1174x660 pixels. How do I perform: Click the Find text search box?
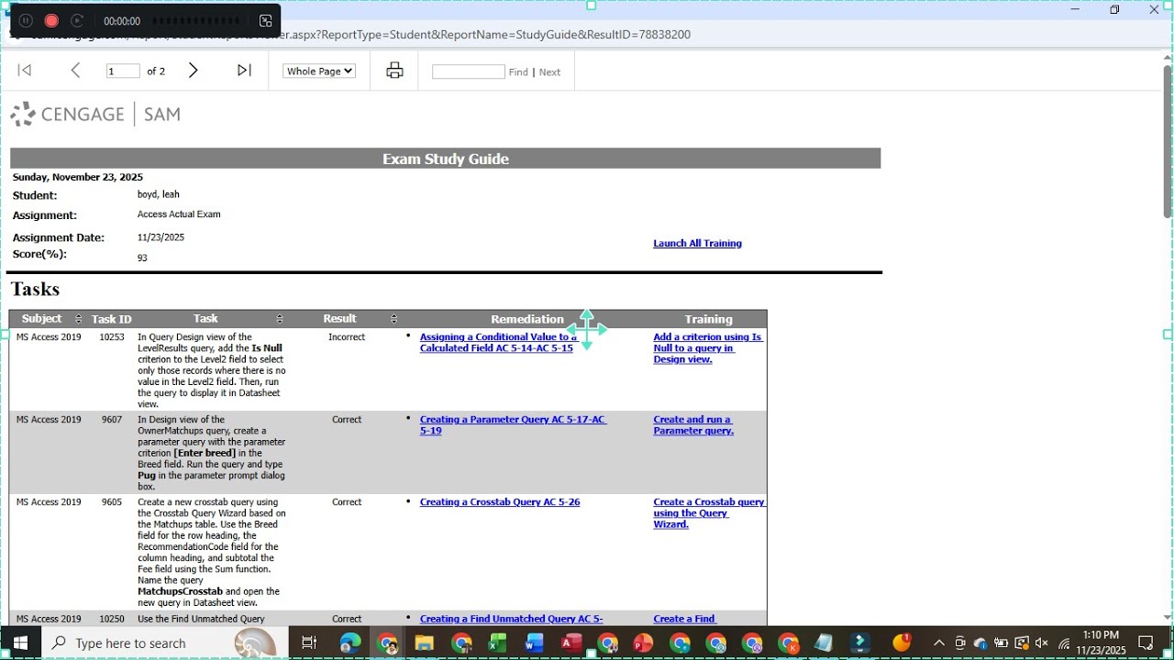468,71
